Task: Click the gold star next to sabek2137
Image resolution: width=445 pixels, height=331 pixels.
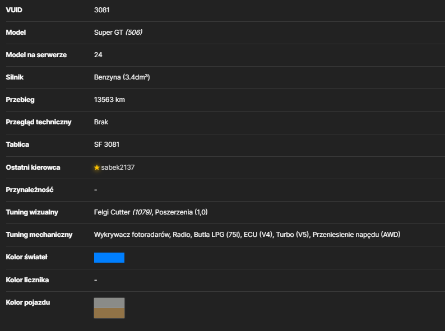Action: (x=97, y=167)
